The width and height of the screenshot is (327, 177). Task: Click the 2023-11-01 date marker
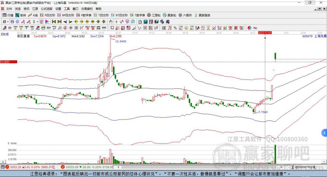265,33
